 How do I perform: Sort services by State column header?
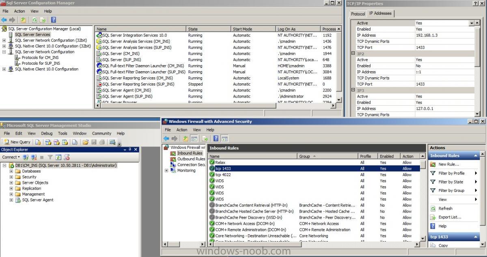[x=209, y=29]
